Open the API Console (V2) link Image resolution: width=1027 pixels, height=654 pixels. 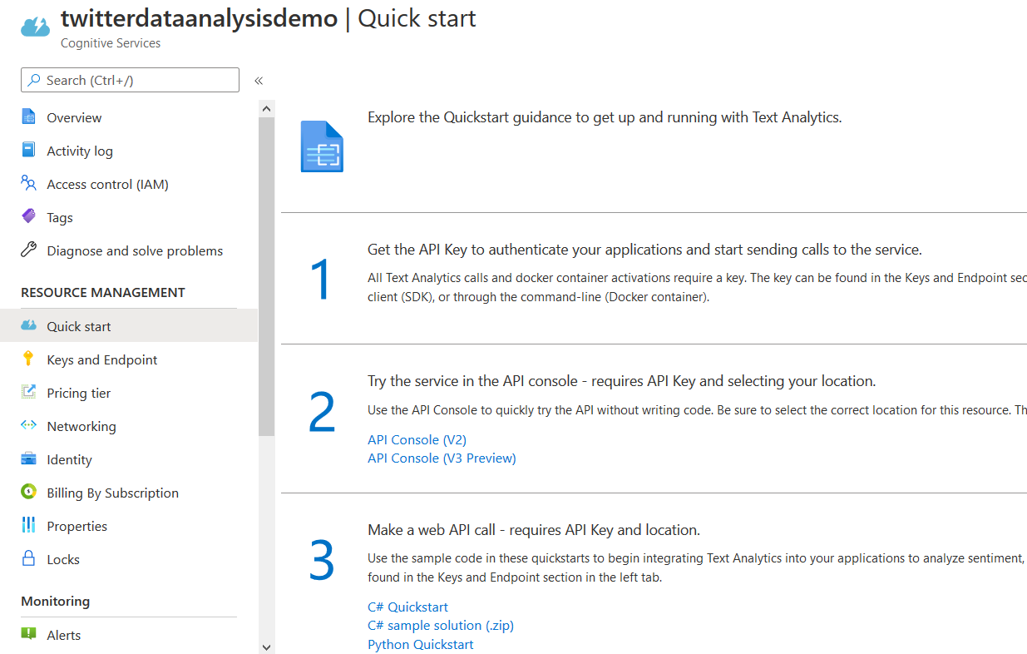click(x=417, y=439)
